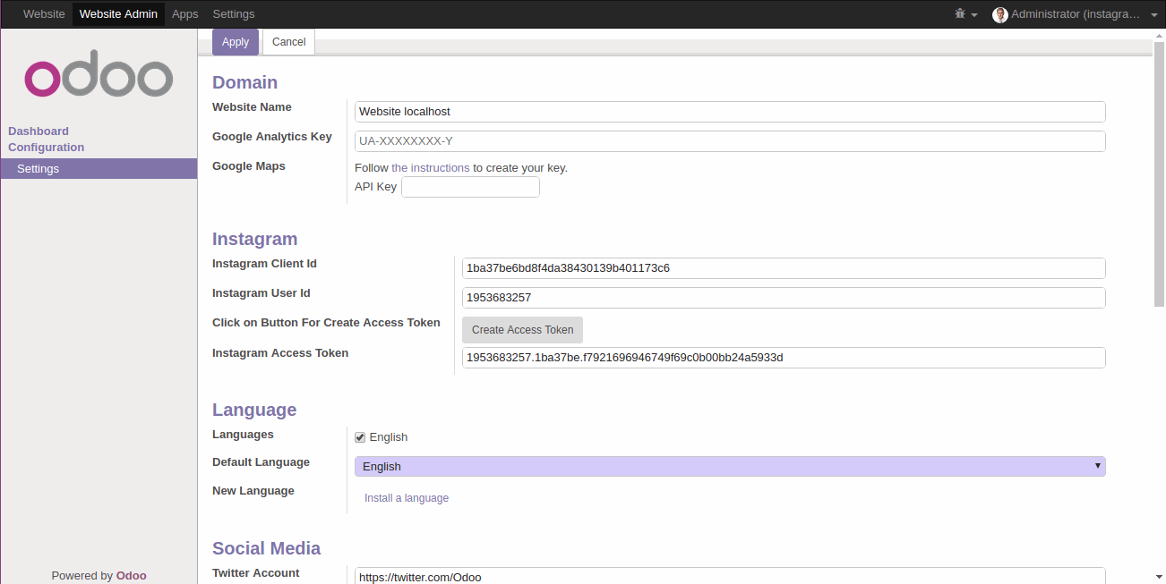Click the Social Media section heading
Screen dimensions: 1166x584
(x=266, y=548)
